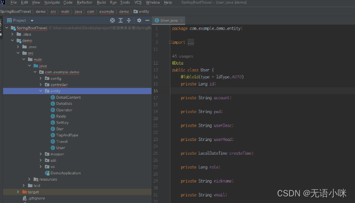Viewport: 355px width, 203px height.
Task: Click the Collapse All icon in Project panel
Action: click(129, 20)
